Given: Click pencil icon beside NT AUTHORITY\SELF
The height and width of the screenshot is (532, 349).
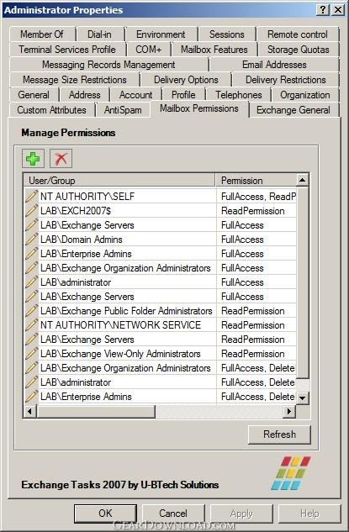Looking at the screenshot, I should [x=31, y=196].
